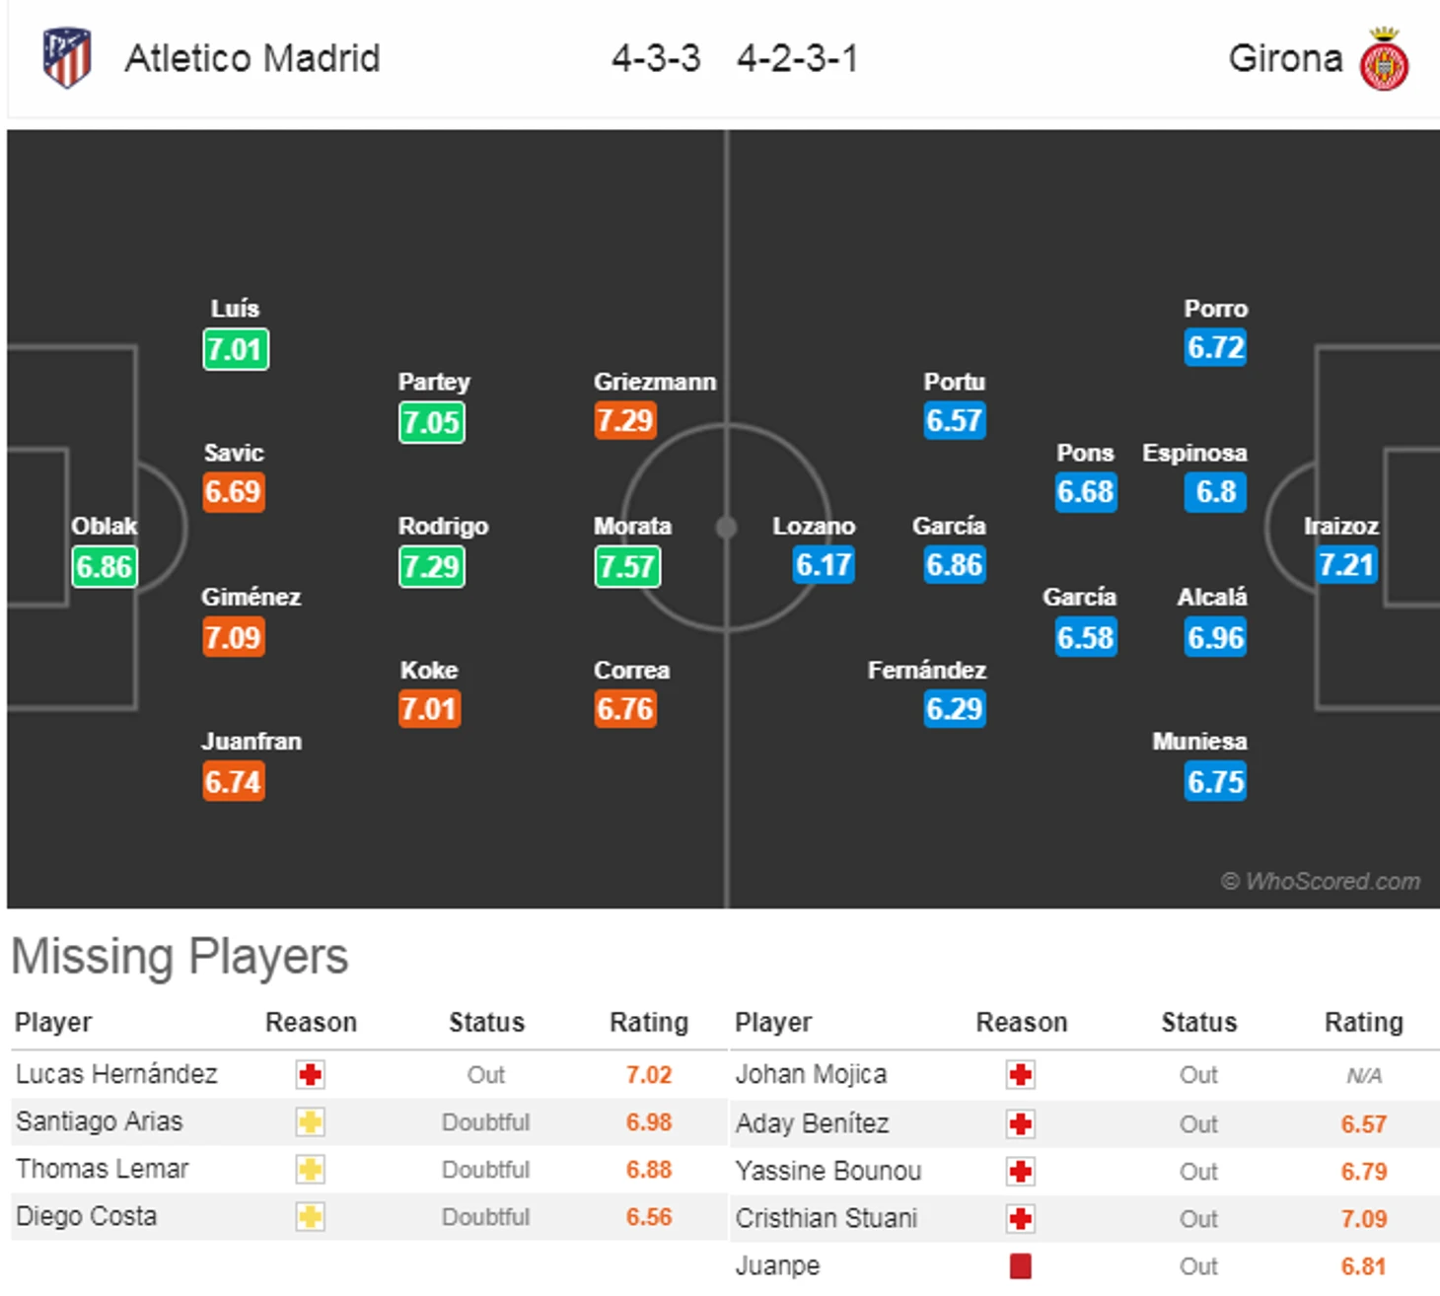The image size is (1440, 1296).
Task: Click Thomas Lemar yellow doubtful icon
Action: point(311,1169)
